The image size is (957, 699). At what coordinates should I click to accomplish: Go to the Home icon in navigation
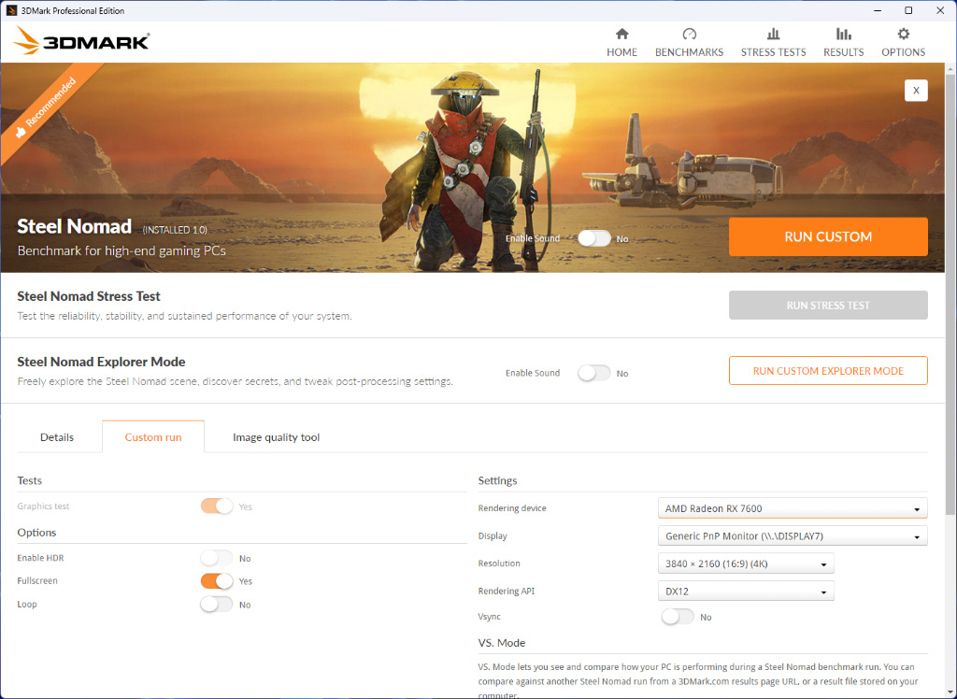click(x=621, y=35)
